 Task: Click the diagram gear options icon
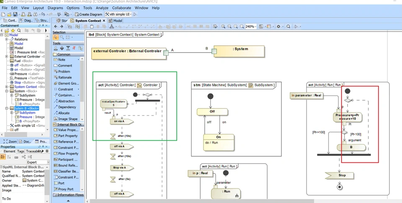click(278, 26)
